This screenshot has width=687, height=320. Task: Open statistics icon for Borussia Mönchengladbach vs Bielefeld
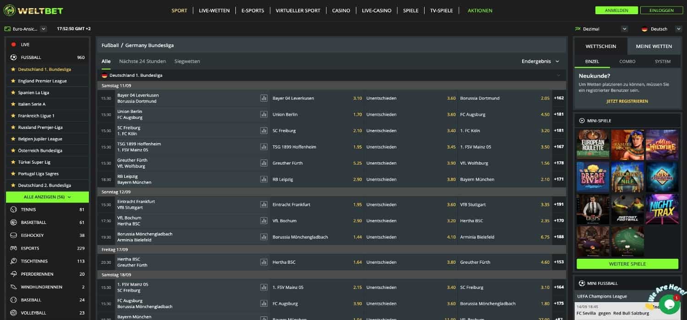(x=264, y=237)
